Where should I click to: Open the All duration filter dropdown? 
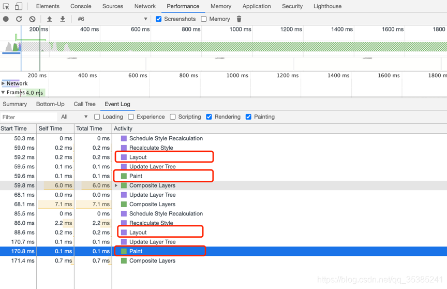coord(74,117)
